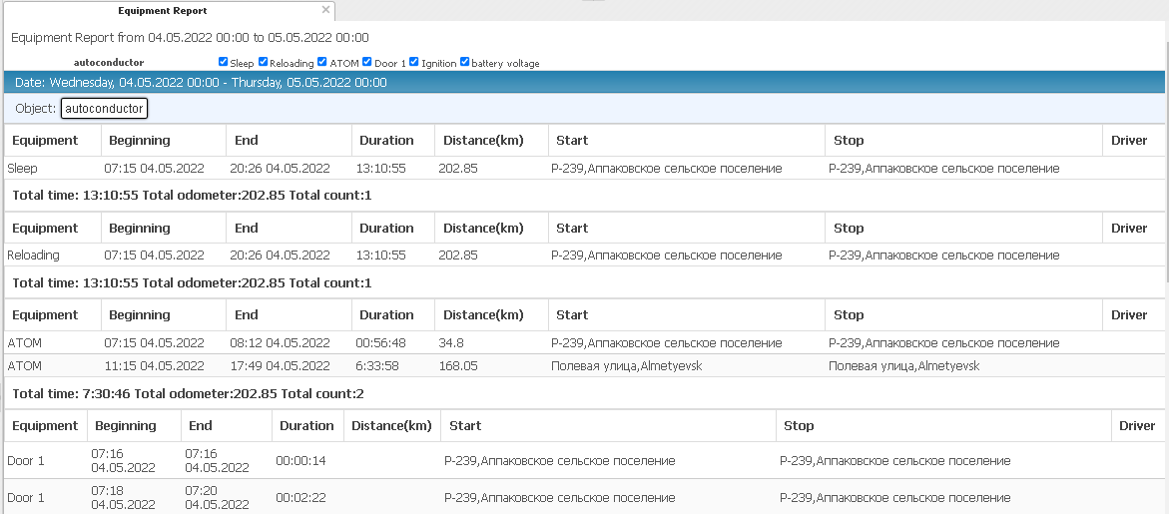Click the Stop column header in Sleep table
This screenshot has width=1169, height=514.
pyautogui.click(x=849, y=141)
